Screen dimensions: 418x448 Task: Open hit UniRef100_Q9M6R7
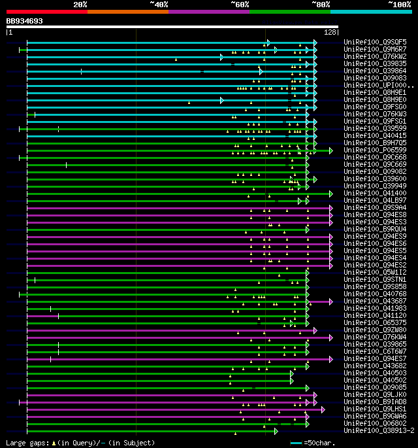point(375,49)
